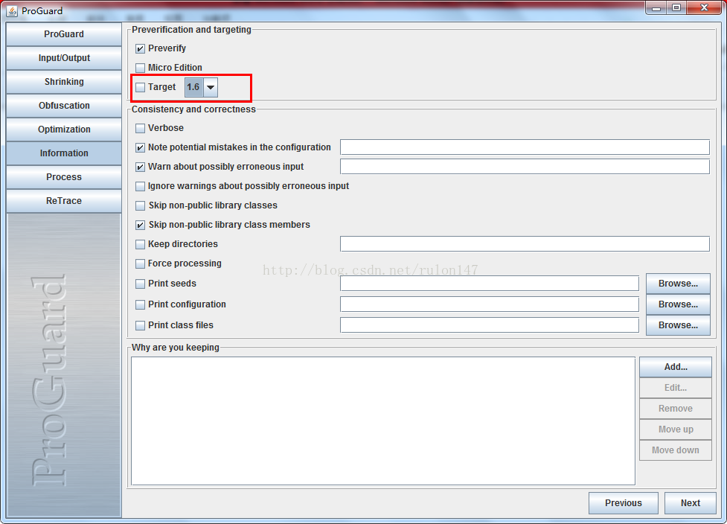Click Add... in Why are you keeping
The width and height of the screenshot is (727, 524).
676,367
